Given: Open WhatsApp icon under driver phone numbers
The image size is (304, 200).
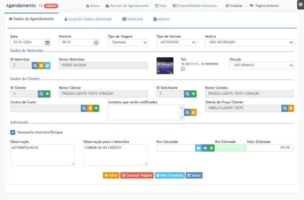Looking at the screenshot, I should pyautogui.click(x=183, y=69).
